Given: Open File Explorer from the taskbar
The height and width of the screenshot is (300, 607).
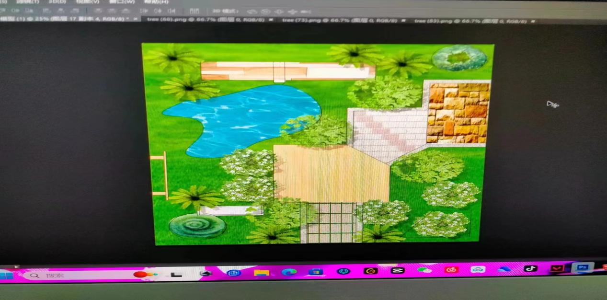Looking at the screenshot, I should pos(261,273).
